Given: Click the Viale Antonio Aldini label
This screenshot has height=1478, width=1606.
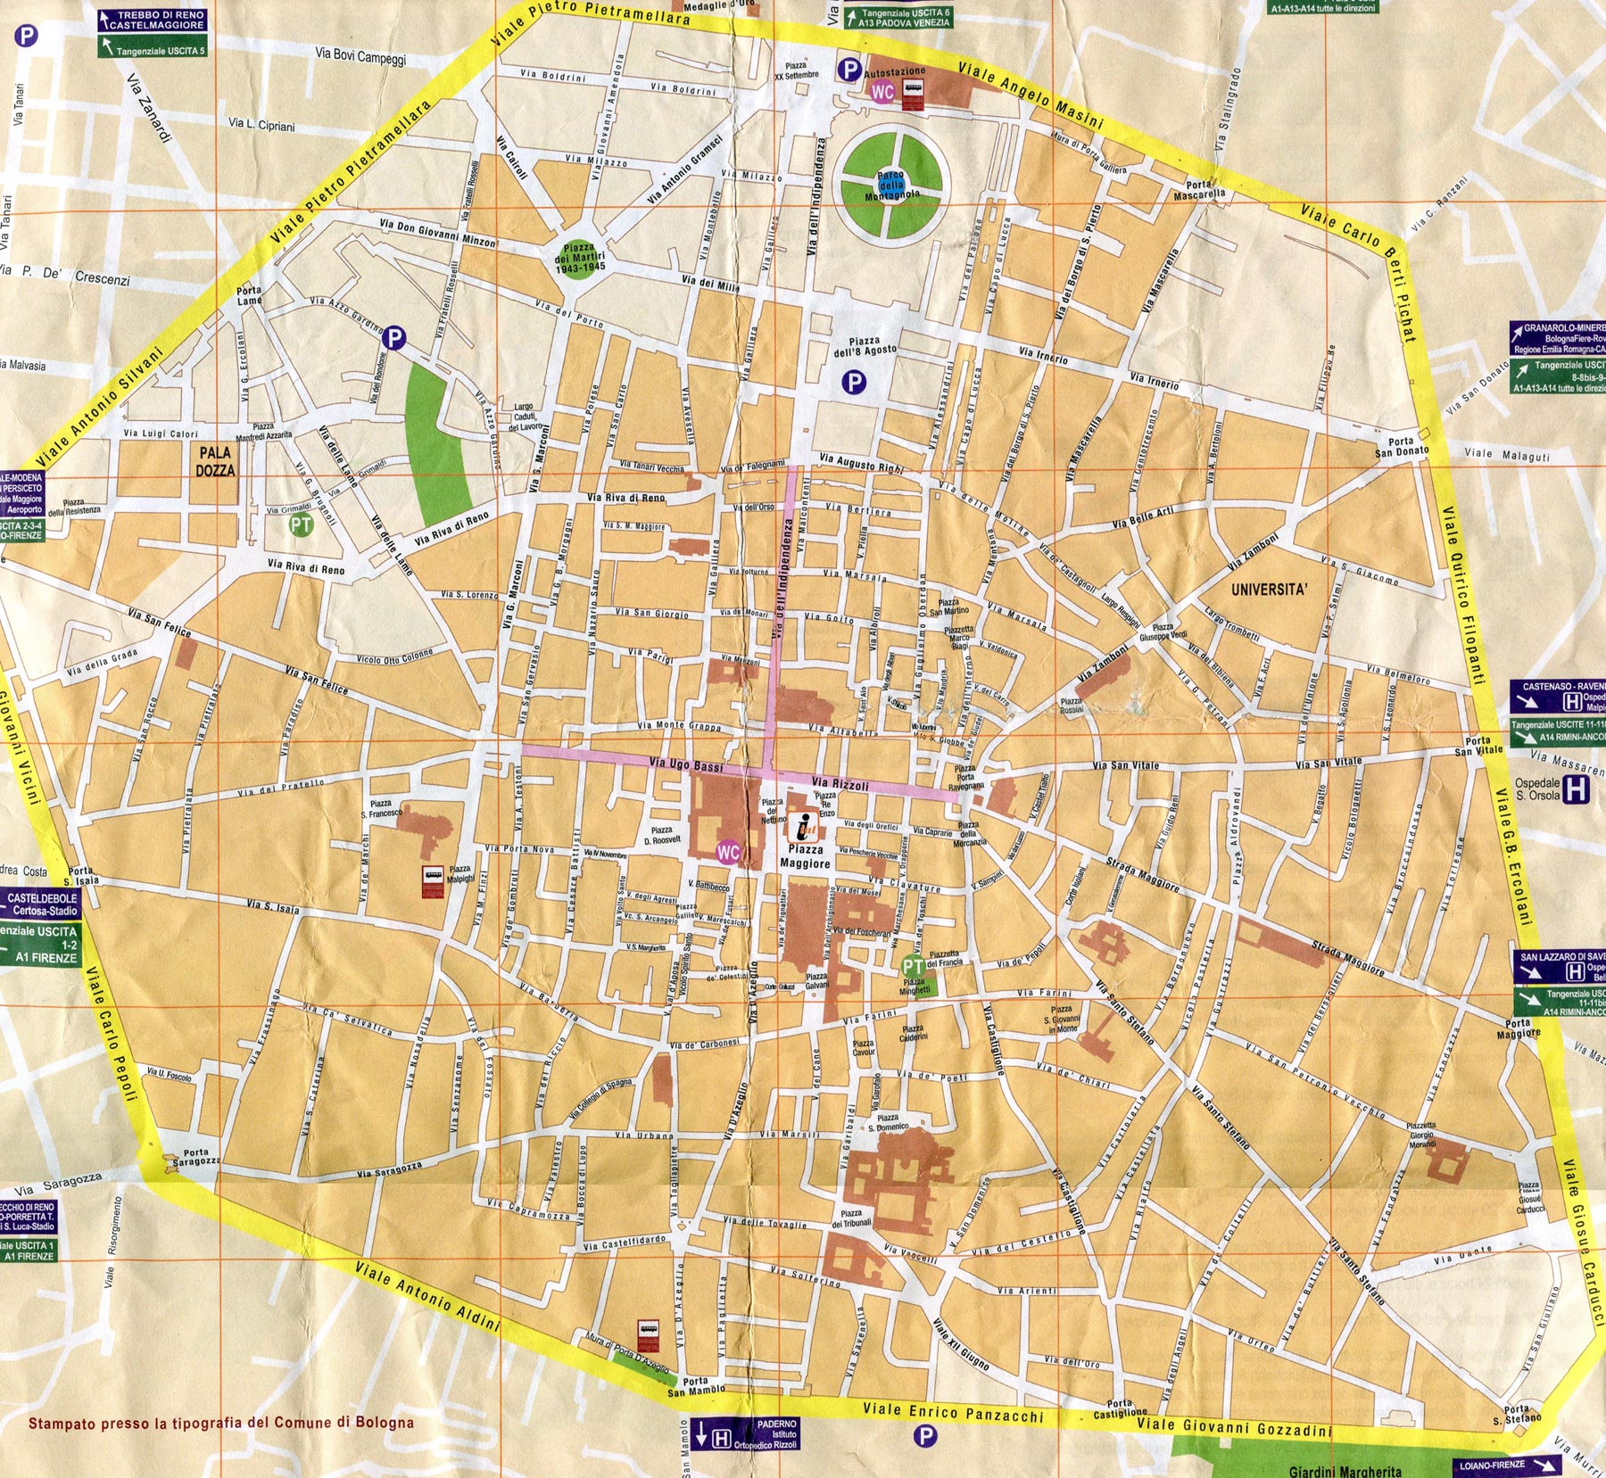Looking at the screenshot, I should [426, 1297].
